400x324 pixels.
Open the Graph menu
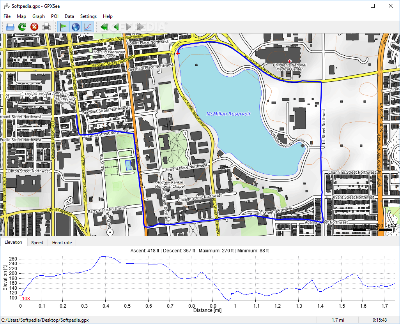pos(39,16)
